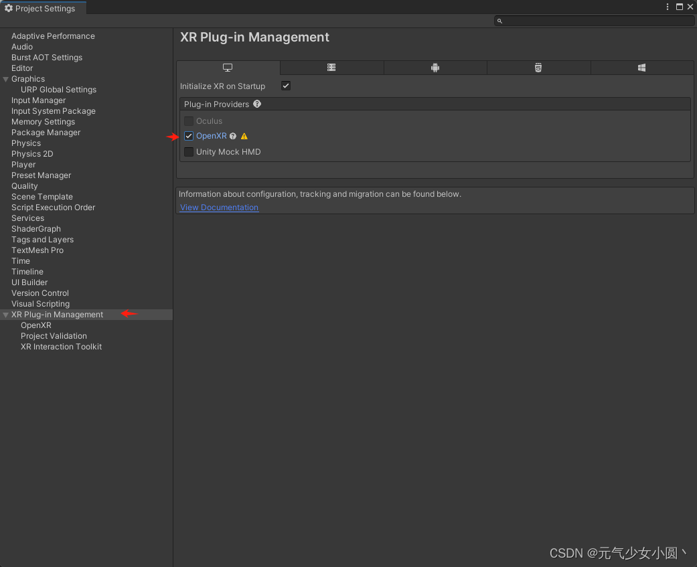The height and width of the screenshot is (567, 697).
Task: Uncheck the OpenXR provider checkbox
Action: (x=188, y=136)
